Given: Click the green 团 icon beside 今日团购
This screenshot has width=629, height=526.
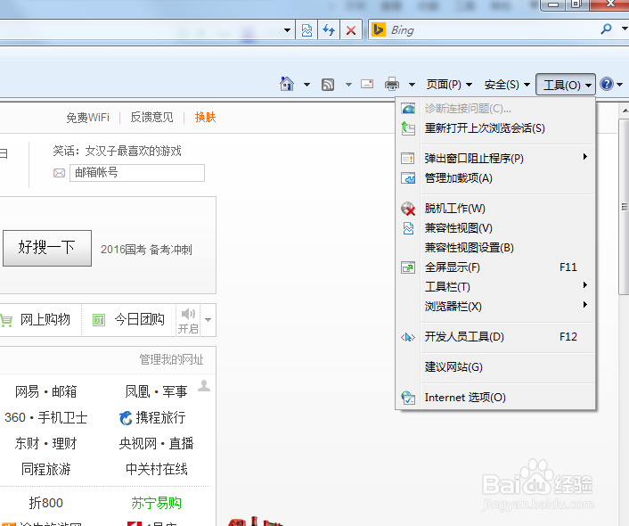Looking at the screenshot, I should pos(99,320).
